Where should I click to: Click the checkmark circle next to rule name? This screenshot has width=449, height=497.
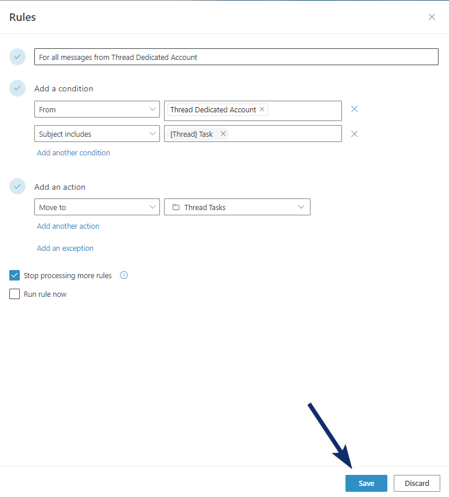tap(17, 56)
